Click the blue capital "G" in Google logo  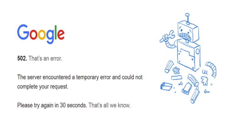click(23, 32)
